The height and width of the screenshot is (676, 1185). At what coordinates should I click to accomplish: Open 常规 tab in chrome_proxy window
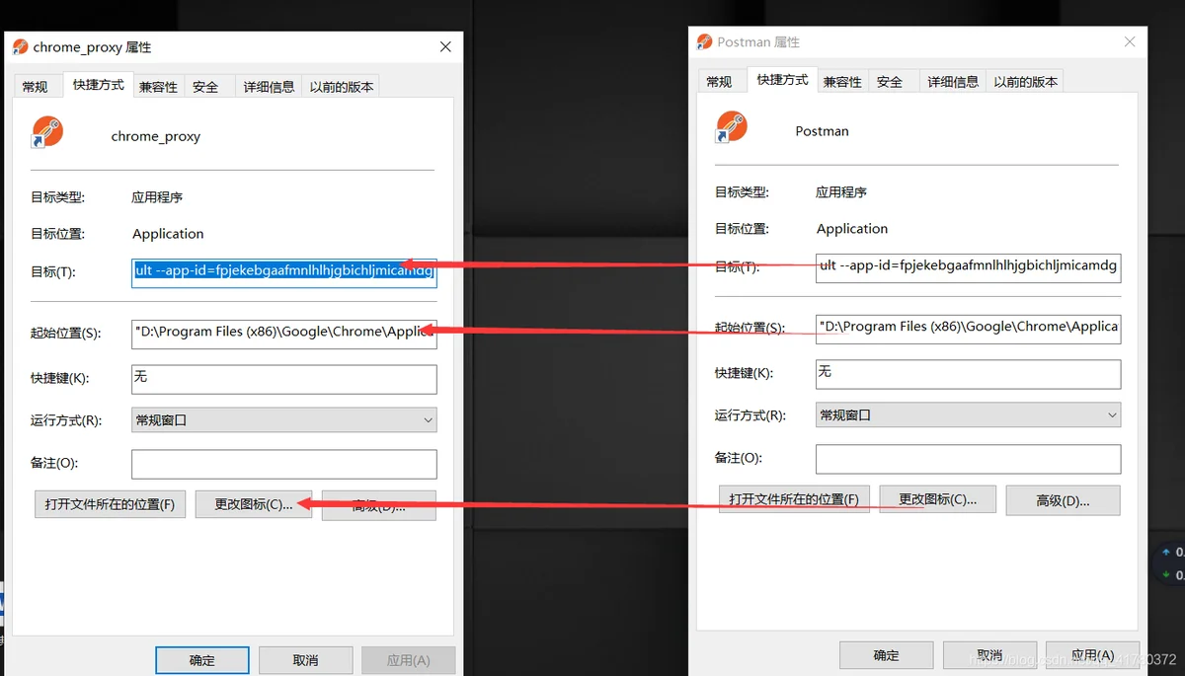point(35,87)
